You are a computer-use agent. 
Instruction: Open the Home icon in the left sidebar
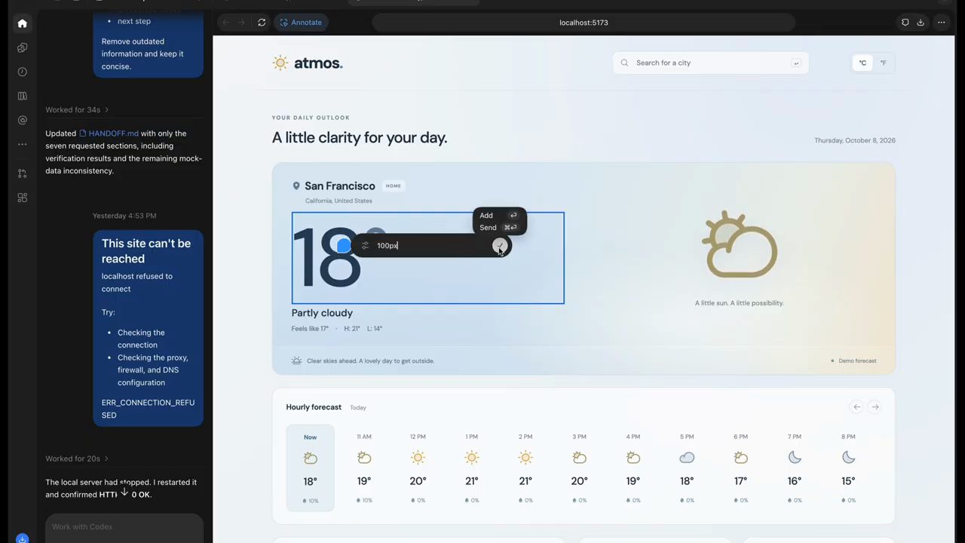point(22,23)
